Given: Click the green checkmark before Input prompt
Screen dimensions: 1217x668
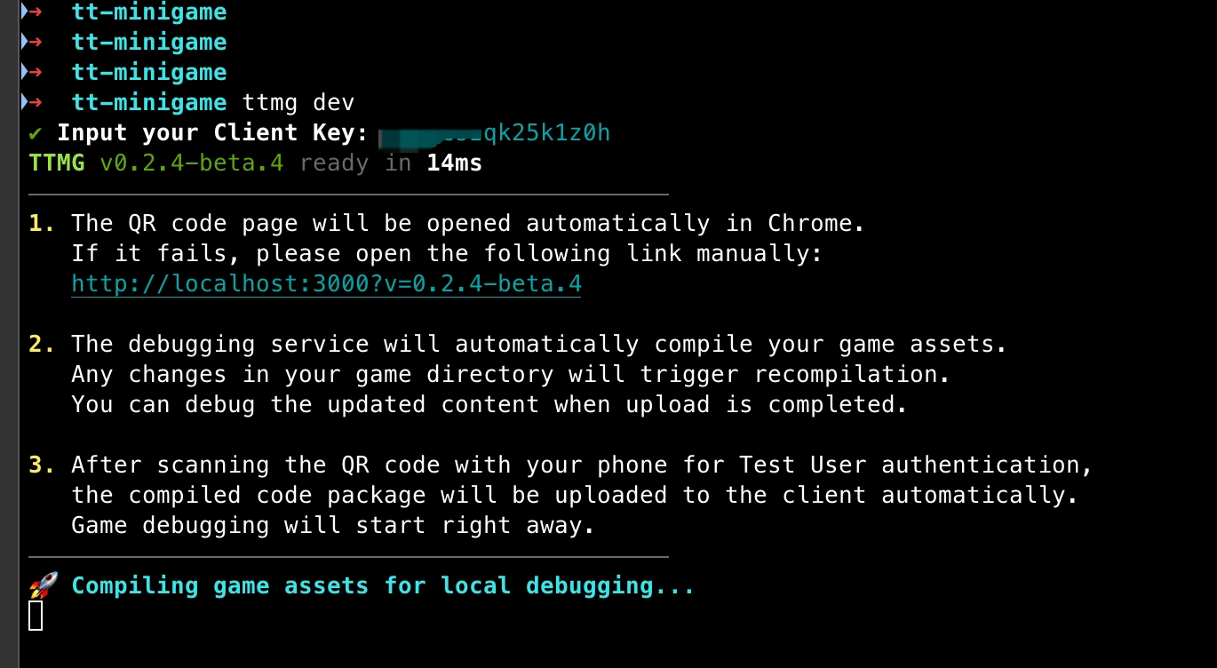Looking at the screenshot, I should 36,133.
